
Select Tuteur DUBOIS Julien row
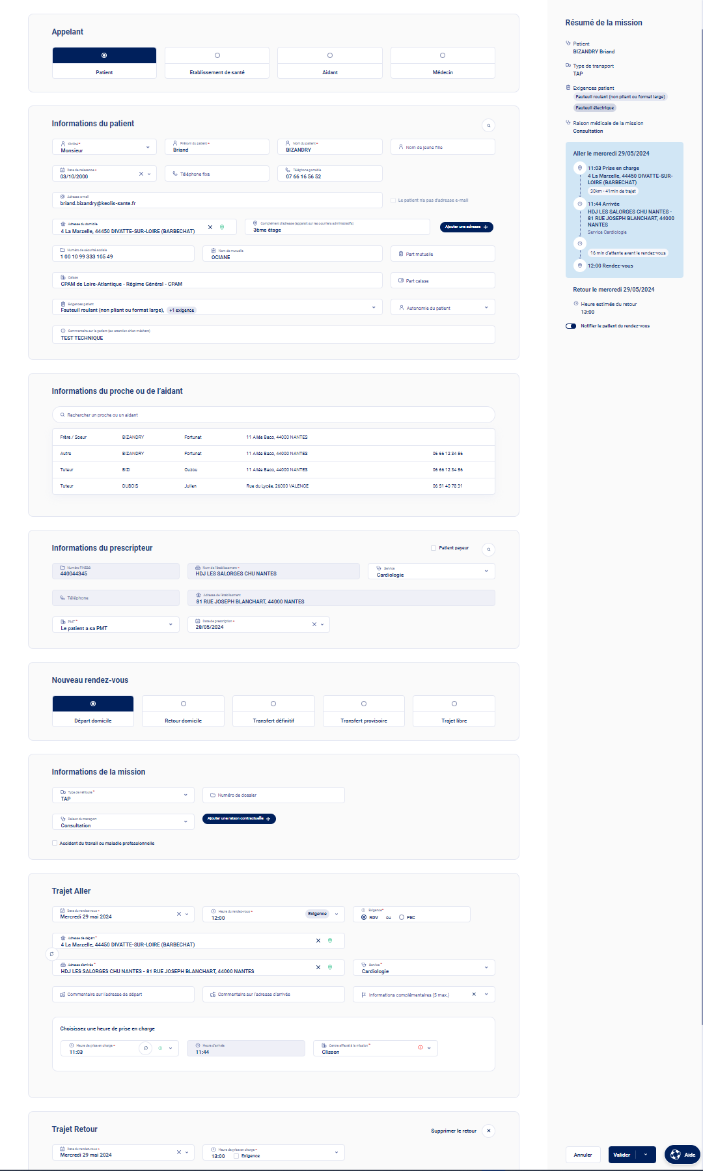tap(273, 486)
